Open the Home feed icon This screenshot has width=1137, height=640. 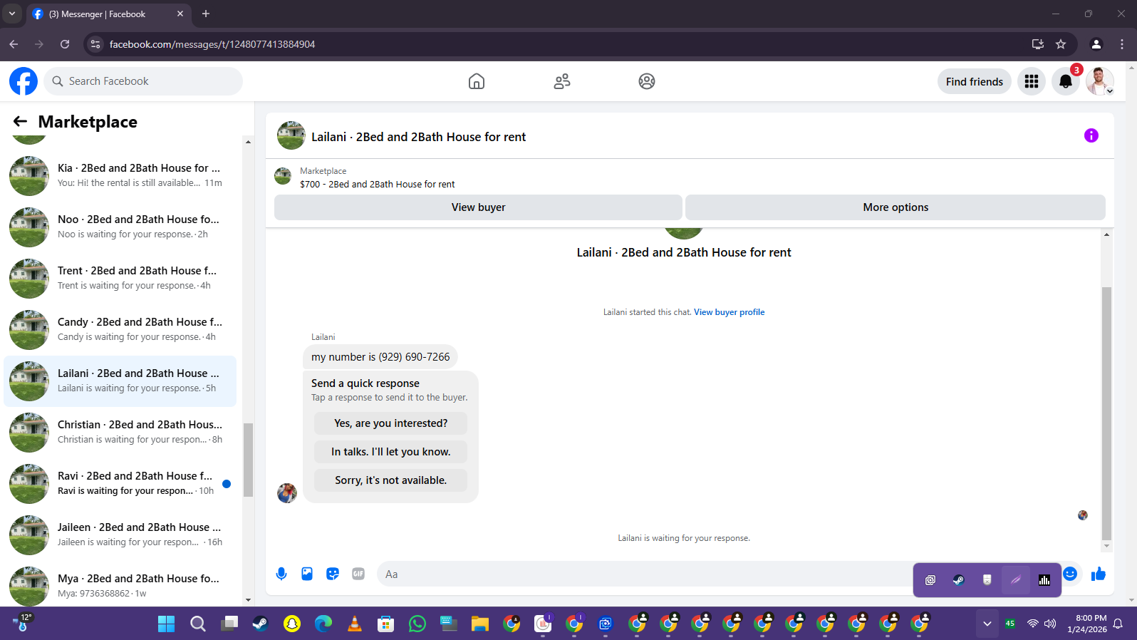point(477,81)
